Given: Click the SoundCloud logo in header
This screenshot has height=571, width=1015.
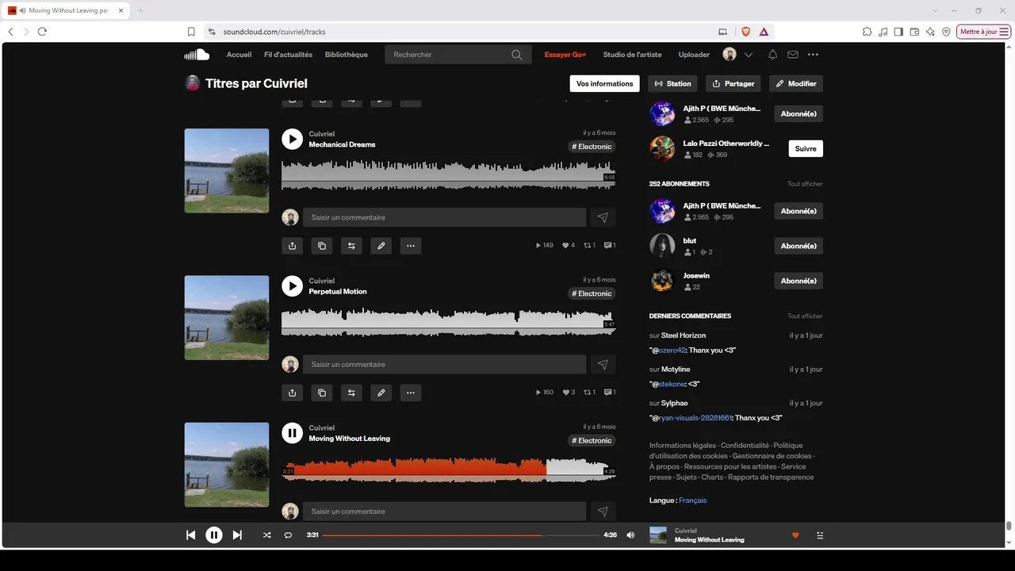Looking at the screenshot, I should pyautogui.click(x=197, y=55).
